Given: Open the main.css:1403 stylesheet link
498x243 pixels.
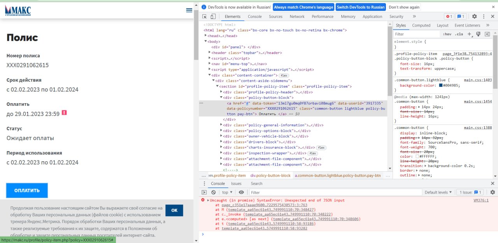Looking at the screenshot, I should point(478,80).
